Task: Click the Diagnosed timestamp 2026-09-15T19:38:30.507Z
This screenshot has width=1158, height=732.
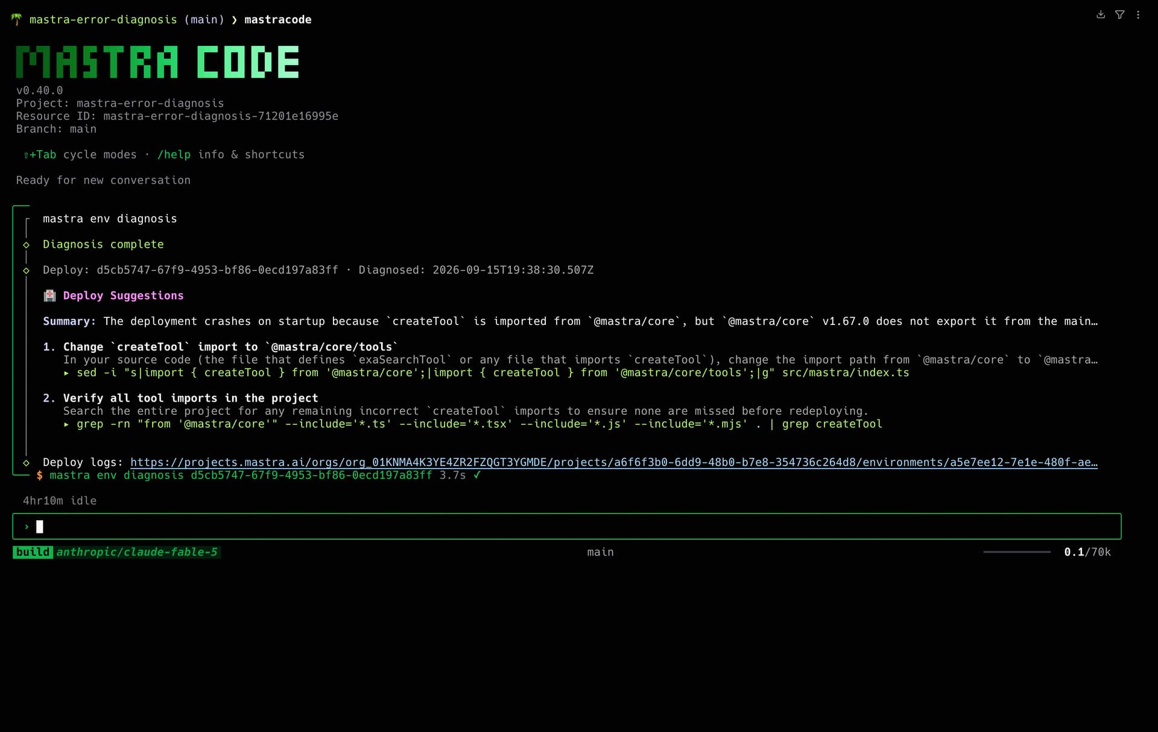Action: pos(513,270)
